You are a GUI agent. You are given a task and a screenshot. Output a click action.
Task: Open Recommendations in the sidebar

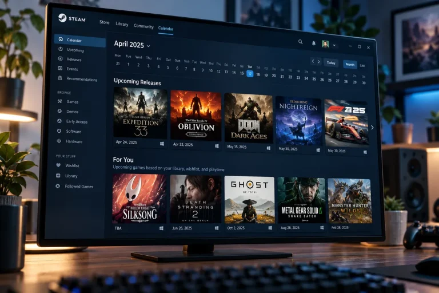point(82,80)
